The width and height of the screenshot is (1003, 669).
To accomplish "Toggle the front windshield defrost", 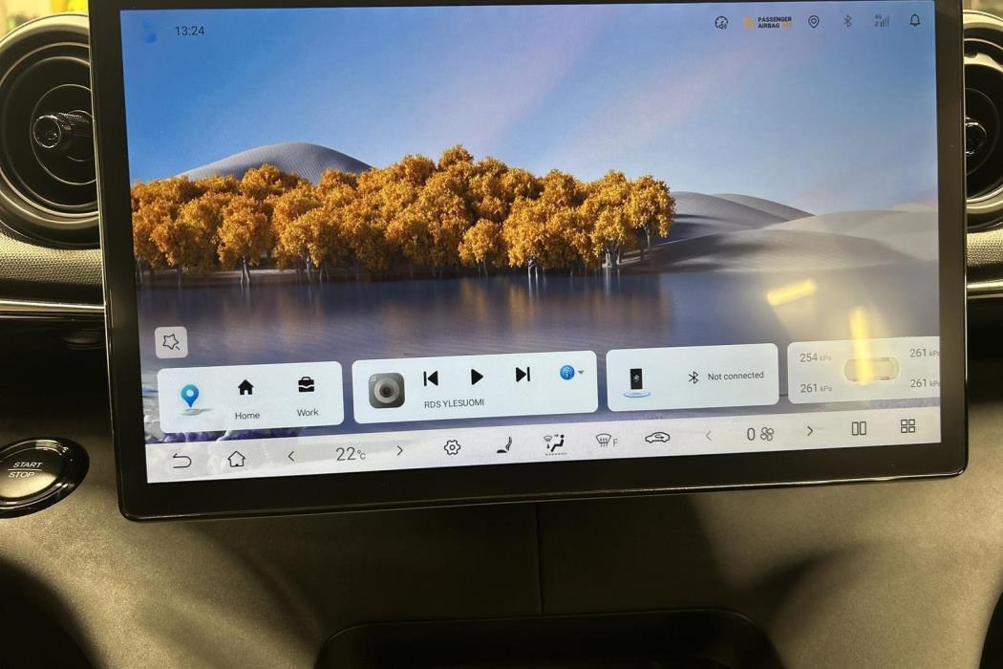I will (606, 441).
